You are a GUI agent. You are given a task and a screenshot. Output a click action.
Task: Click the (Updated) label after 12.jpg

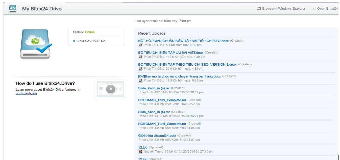[x=156, y=147]
